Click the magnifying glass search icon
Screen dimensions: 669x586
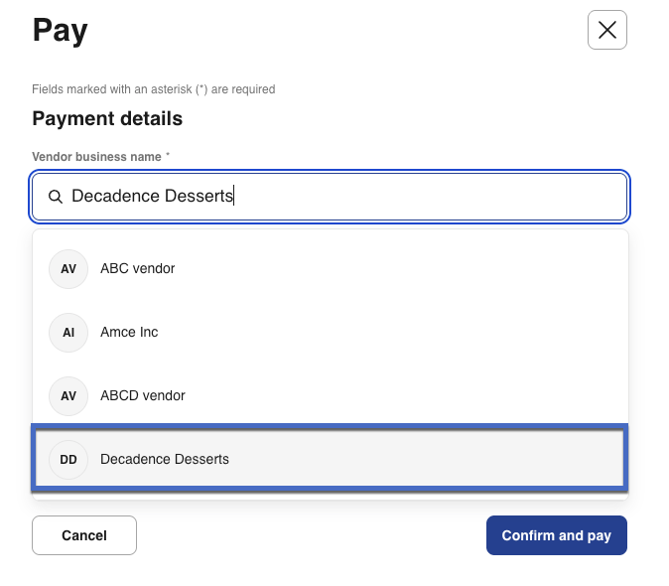tap(56, 197)
